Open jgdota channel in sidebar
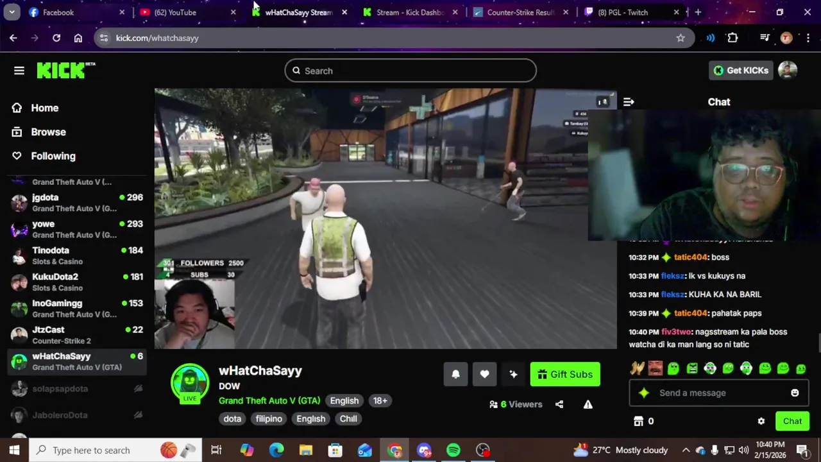The height and width of the screenshot is (462, 821). click(77, 203)
